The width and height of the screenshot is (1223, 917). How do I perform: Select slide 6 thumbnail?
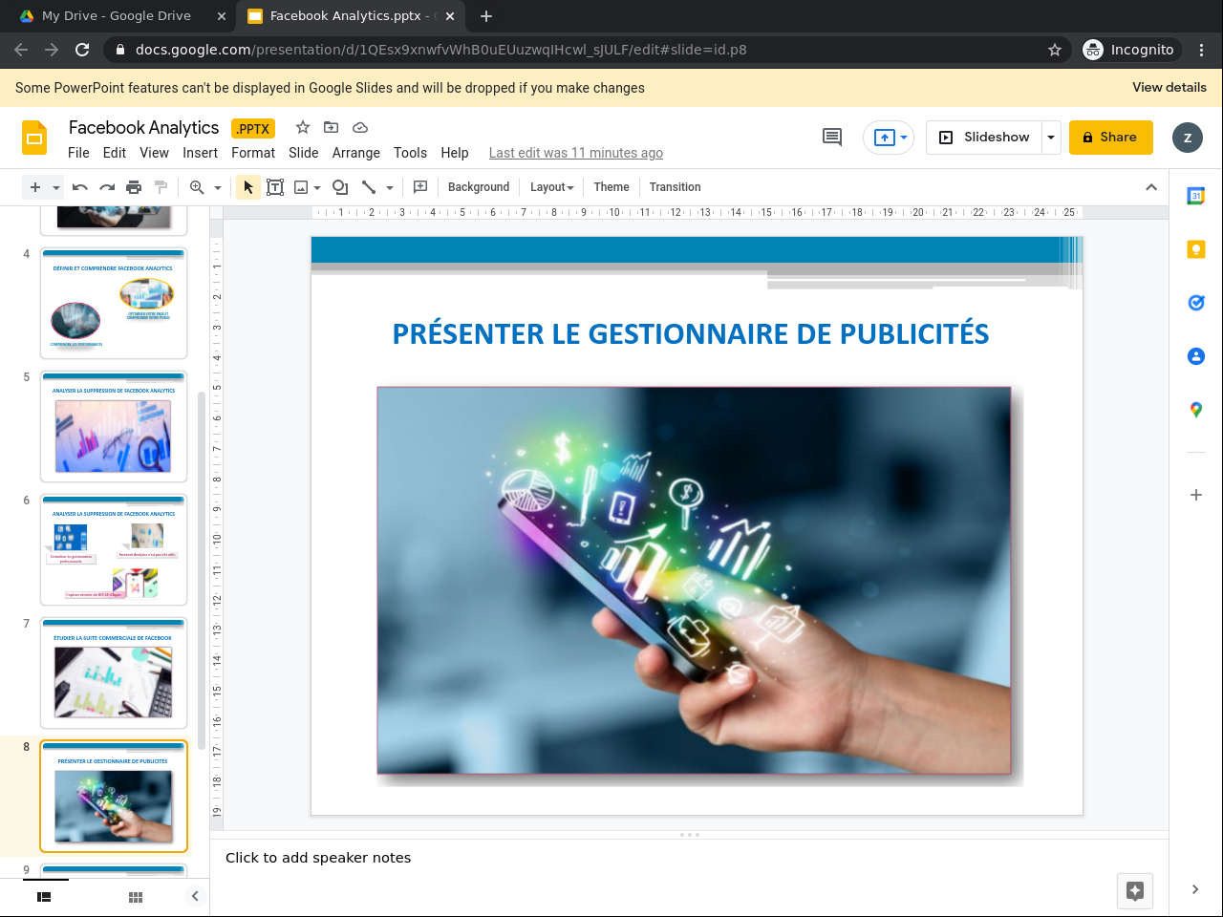click(114, 549)
